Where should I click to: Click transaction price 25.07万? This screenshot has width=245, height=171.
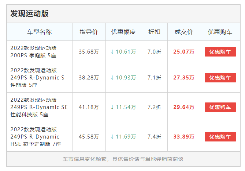click(x=184, y=52)
